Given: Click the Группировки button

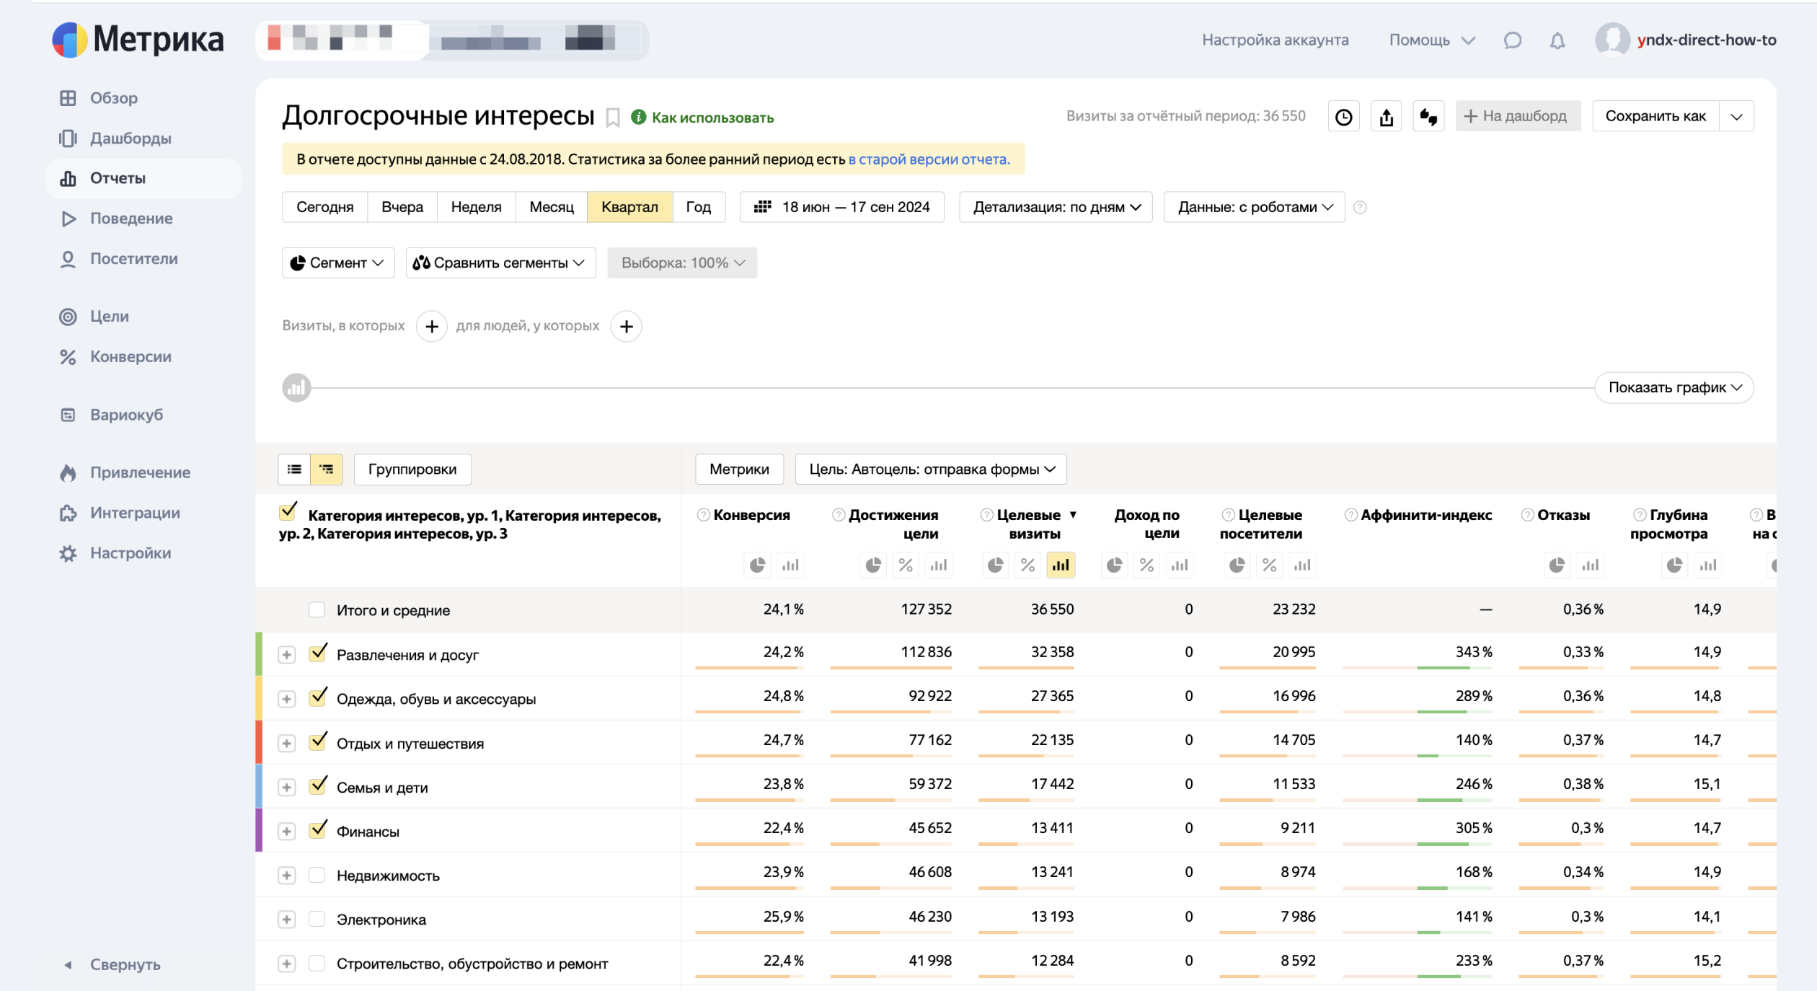Looking at the screenshot, I should (412, 470).
